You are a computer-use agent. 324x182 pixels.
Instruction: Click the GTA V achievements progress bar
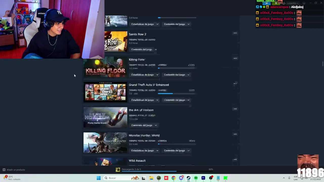pos(177,94)
